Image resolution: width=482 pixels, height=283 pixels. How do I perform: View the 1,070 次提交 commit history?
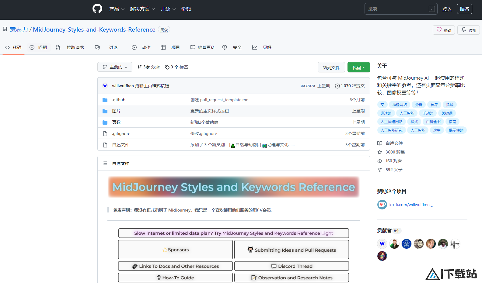point(350,86)
